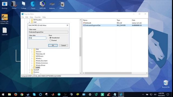
Task: Expand the PSIS key
Action: click(x=32, y=49)
